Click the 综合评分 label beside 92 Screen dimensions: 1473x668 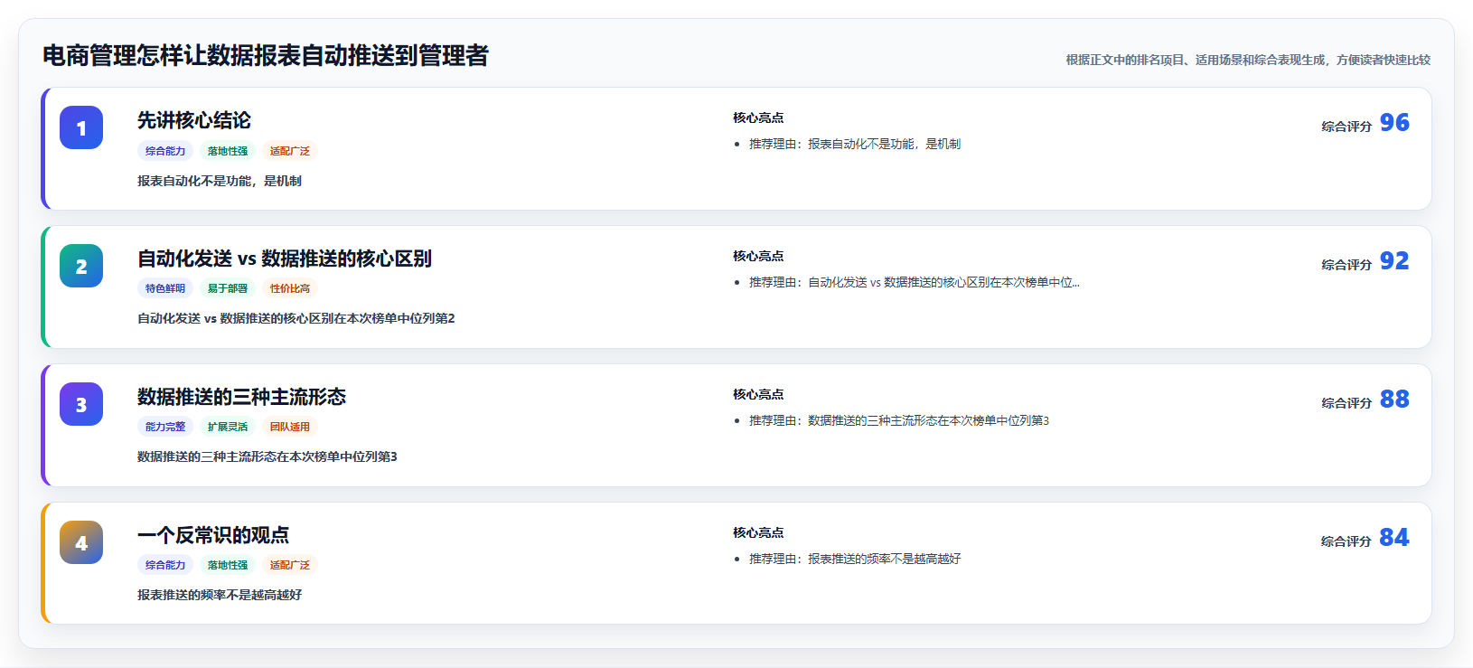click(x=1346, y=265)
